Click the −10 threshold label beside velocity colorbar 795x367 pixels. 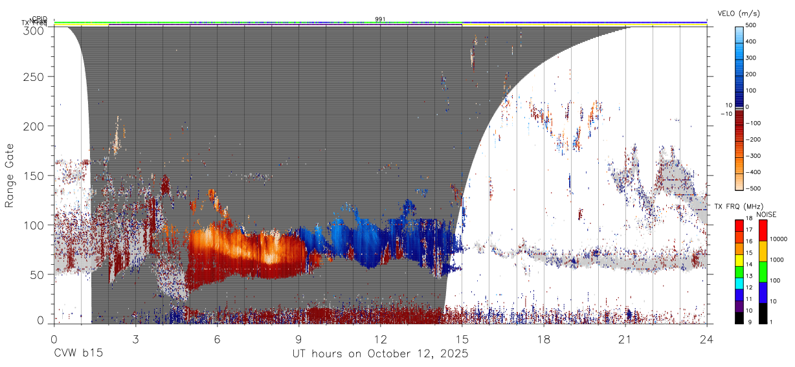click(726, 114)
